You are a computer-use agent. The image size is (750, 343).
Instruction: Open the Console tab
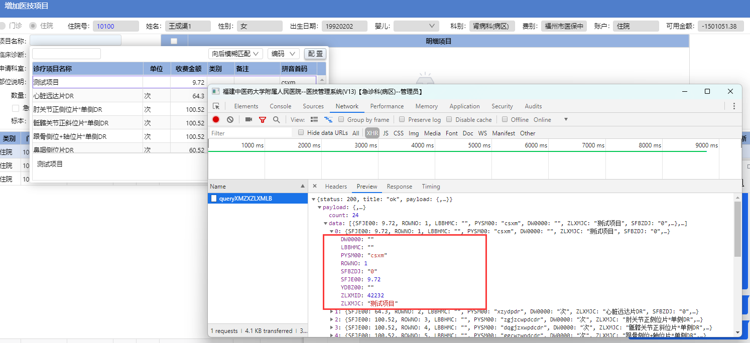tap(281, 106)
